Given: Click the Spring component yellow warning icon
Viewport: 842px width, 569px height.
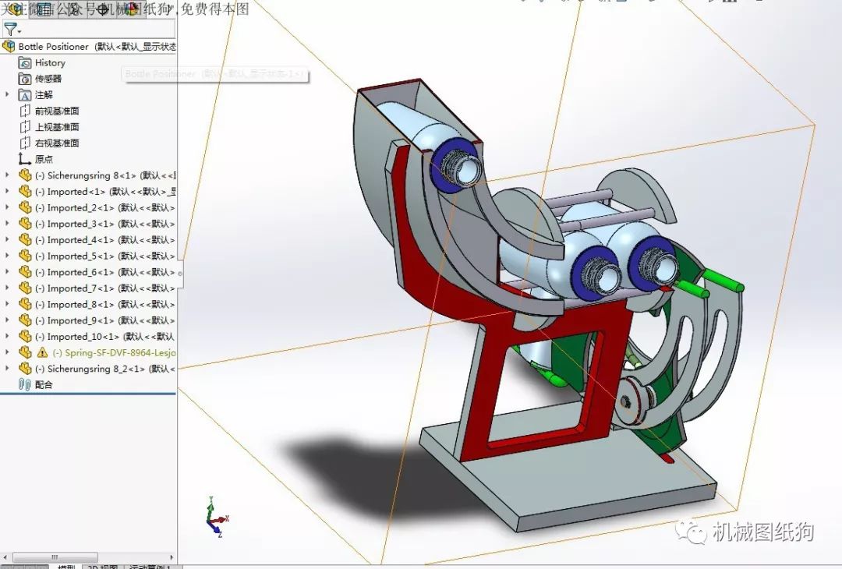Looking at the screenshot, I should click(42, 352).
